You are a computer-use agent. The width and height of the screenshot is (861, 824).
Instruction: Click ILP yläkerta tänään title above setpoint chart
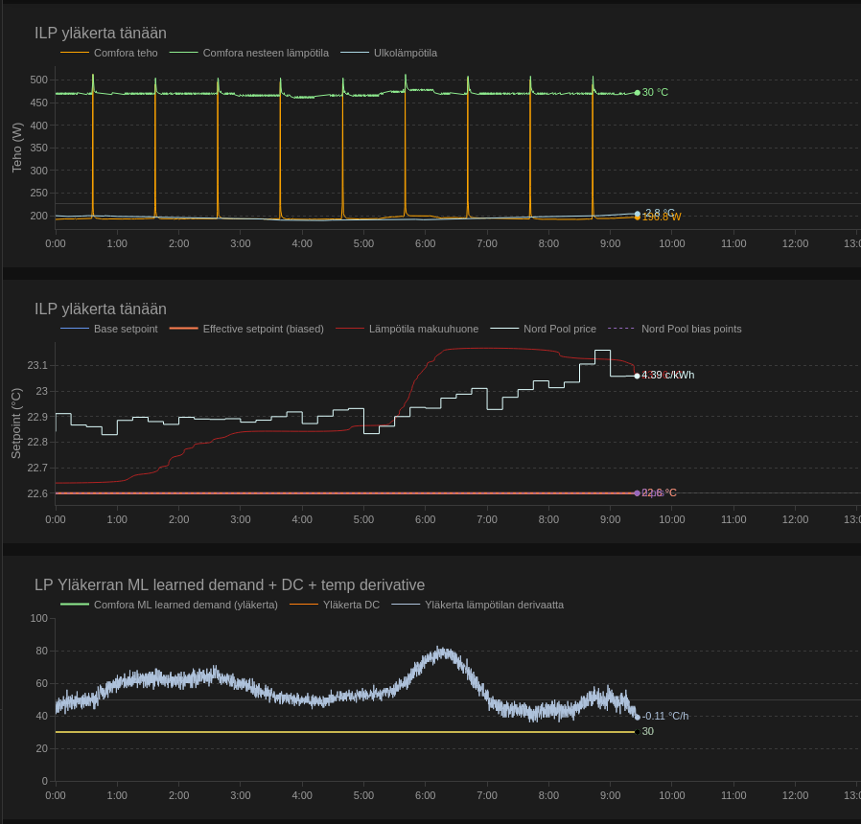tap(100, 309)
